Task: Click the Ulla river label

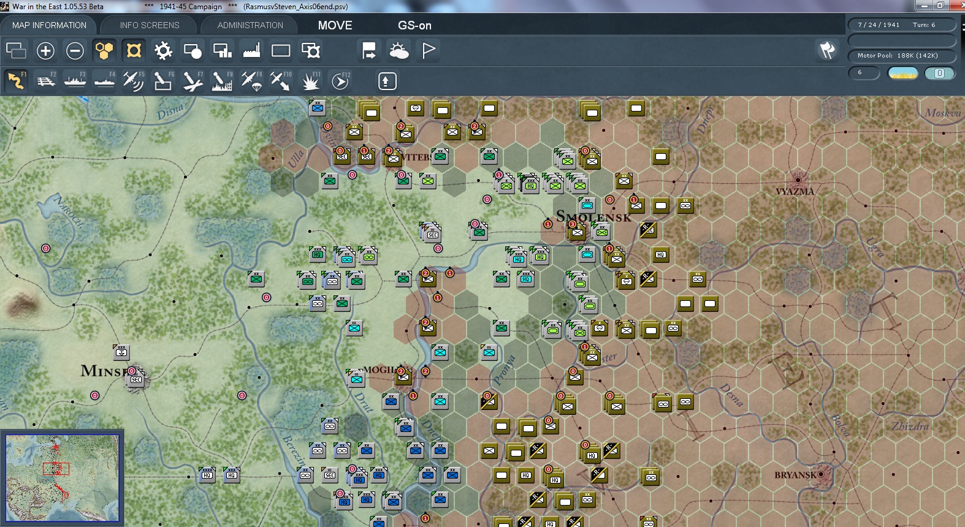Action: coord(296,159)
